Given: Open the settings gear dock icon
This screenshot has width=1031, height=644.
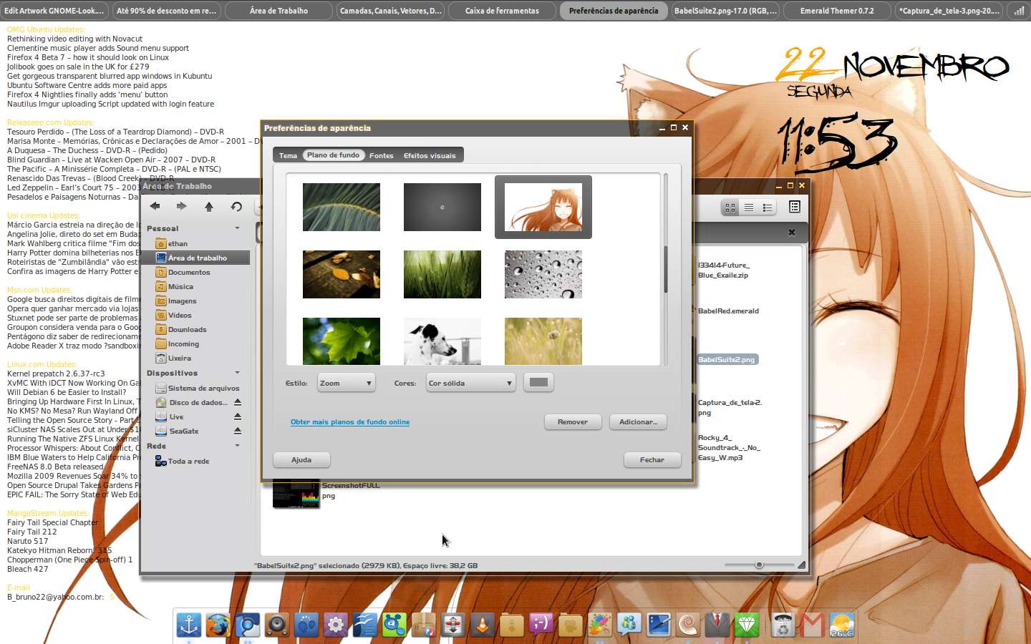Looking at the screenshot, I should [x=336, y=625].
